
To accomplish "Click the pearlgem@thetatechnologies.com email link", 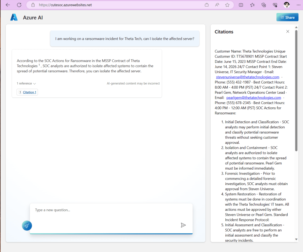I will [x=254, y=98].
